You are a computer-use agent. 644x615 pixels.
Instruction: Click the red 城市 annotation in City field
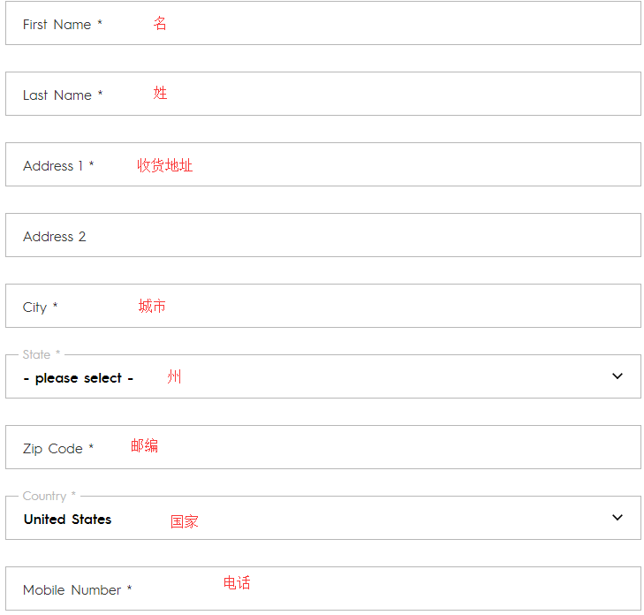tap(152, 307)
